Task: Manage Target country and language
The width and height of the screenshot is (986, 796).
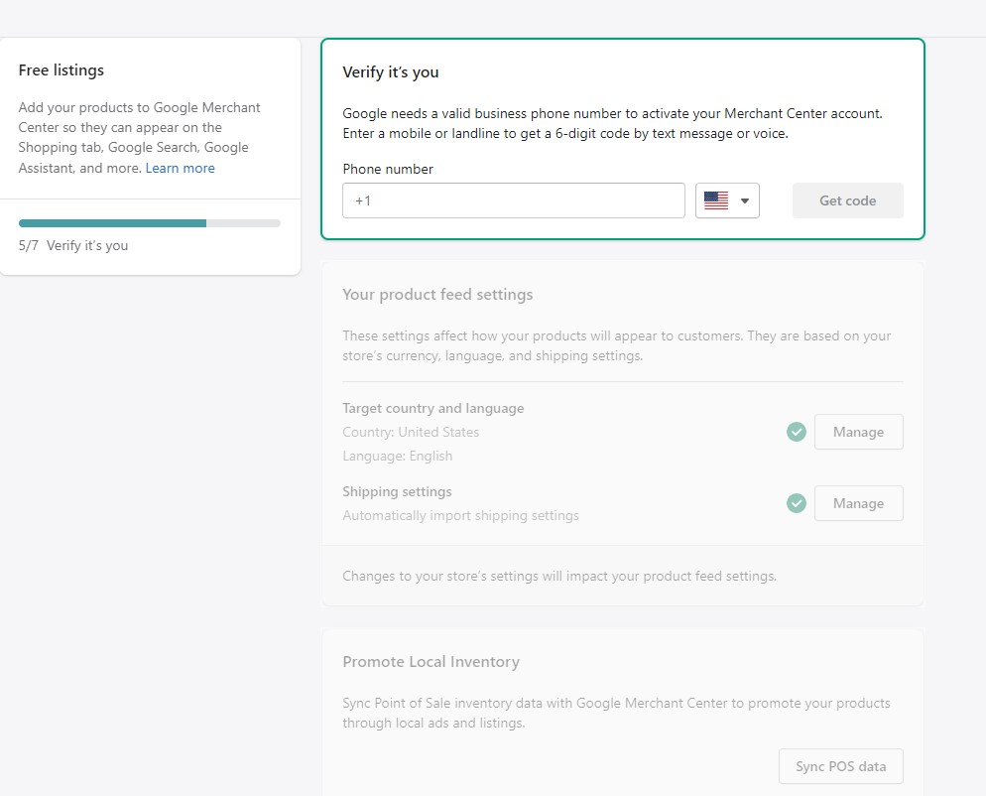Action: coord(858,432)
